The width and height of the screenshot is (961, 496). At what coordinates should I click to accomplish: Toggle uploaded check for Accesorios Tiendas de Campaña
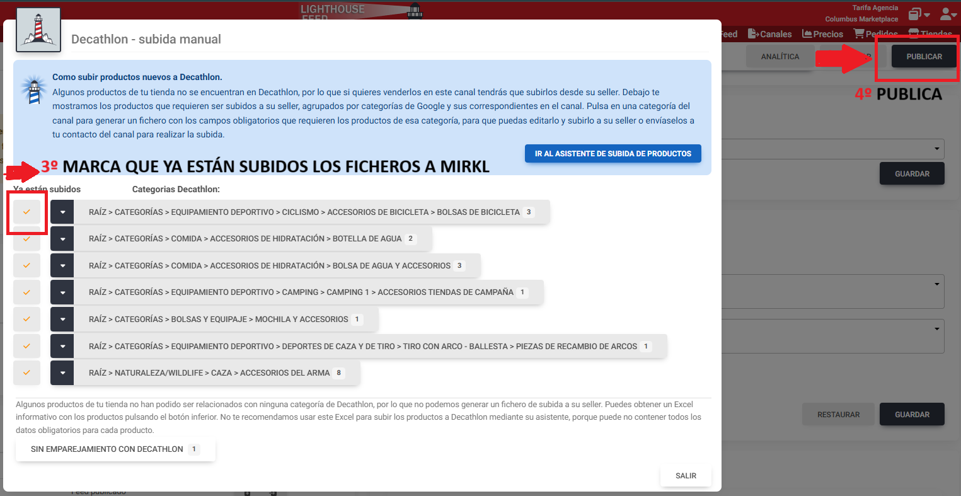point(26,292)
